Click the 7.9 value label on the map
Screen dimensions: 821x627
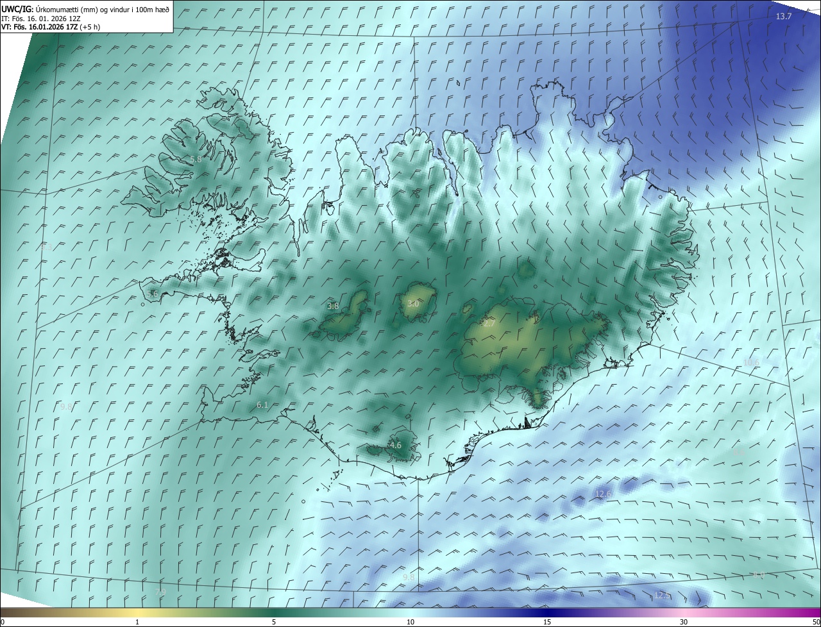pos(161,592)
